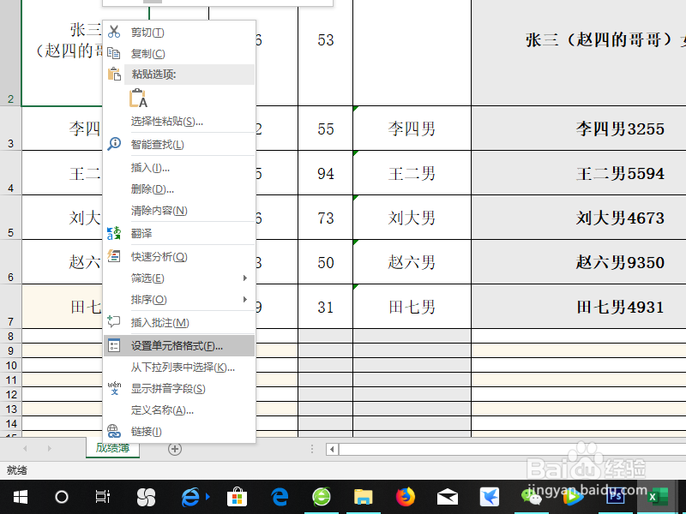
Task: Open File Explorer from the taskbar
Action: coord(363,497)
